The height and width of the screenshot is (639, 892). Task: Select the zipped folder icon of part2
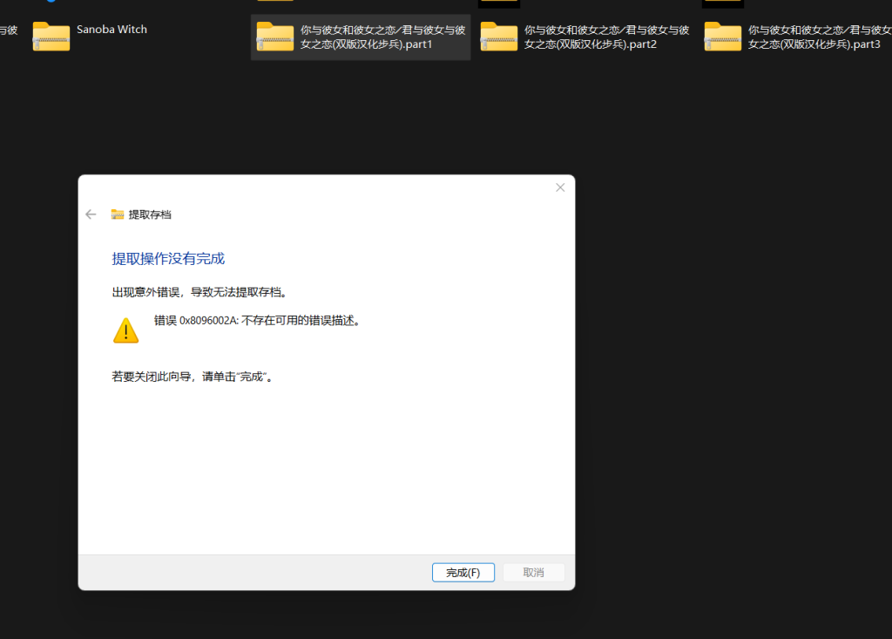click(x=498, y=37)
